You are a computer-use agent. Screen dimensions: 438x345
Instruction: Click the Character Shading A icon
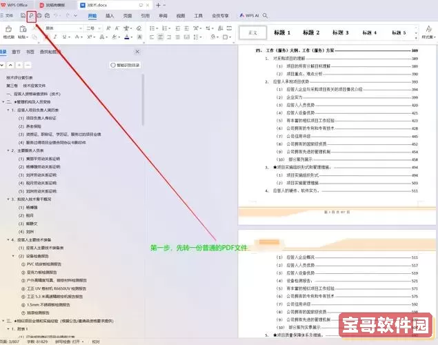pyautogui.click(x=140, y=37)
